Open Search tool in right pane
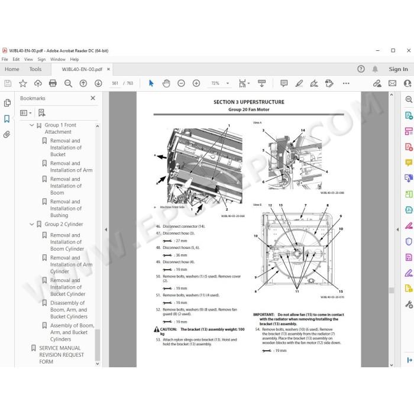The height and width of the screenshot is (414, 414). point(409,99)
